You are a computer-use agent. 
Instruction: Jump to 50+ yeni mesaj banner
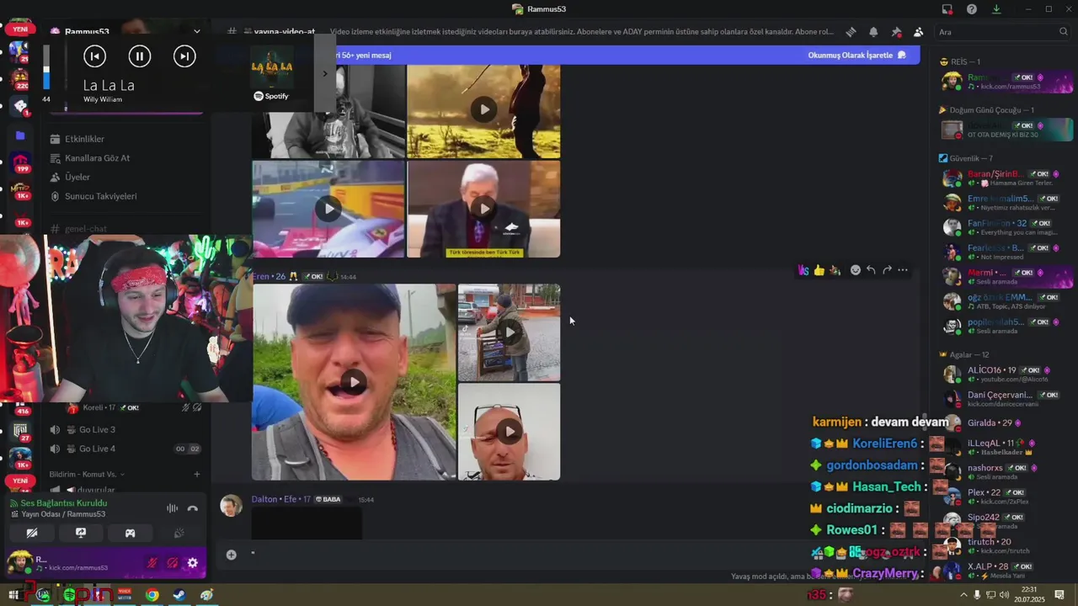[x=363, y=55]
